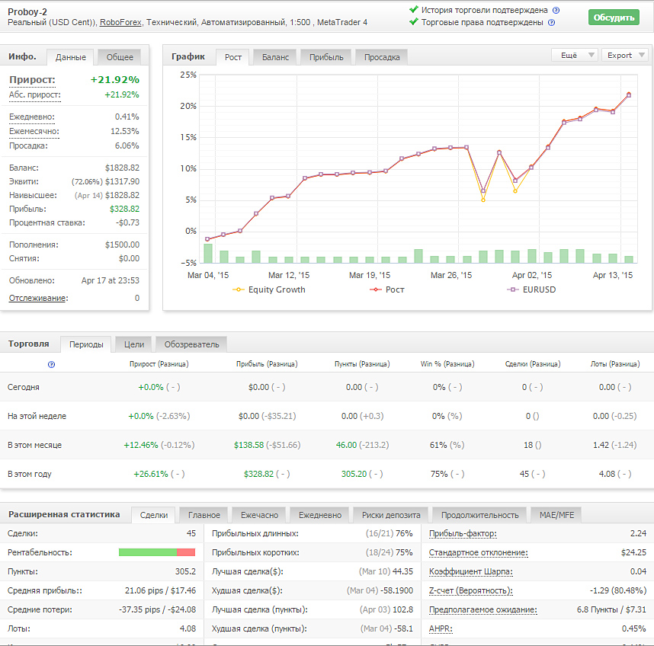Click the last chart data point near 22%

click(x=629, y=94)
